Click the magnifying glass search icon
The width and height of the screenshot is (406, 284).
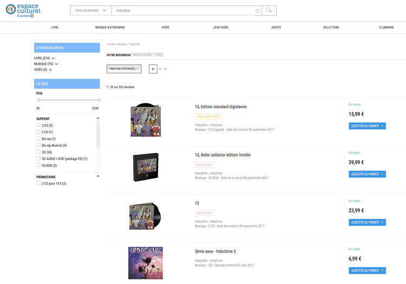tap(269, 10)
